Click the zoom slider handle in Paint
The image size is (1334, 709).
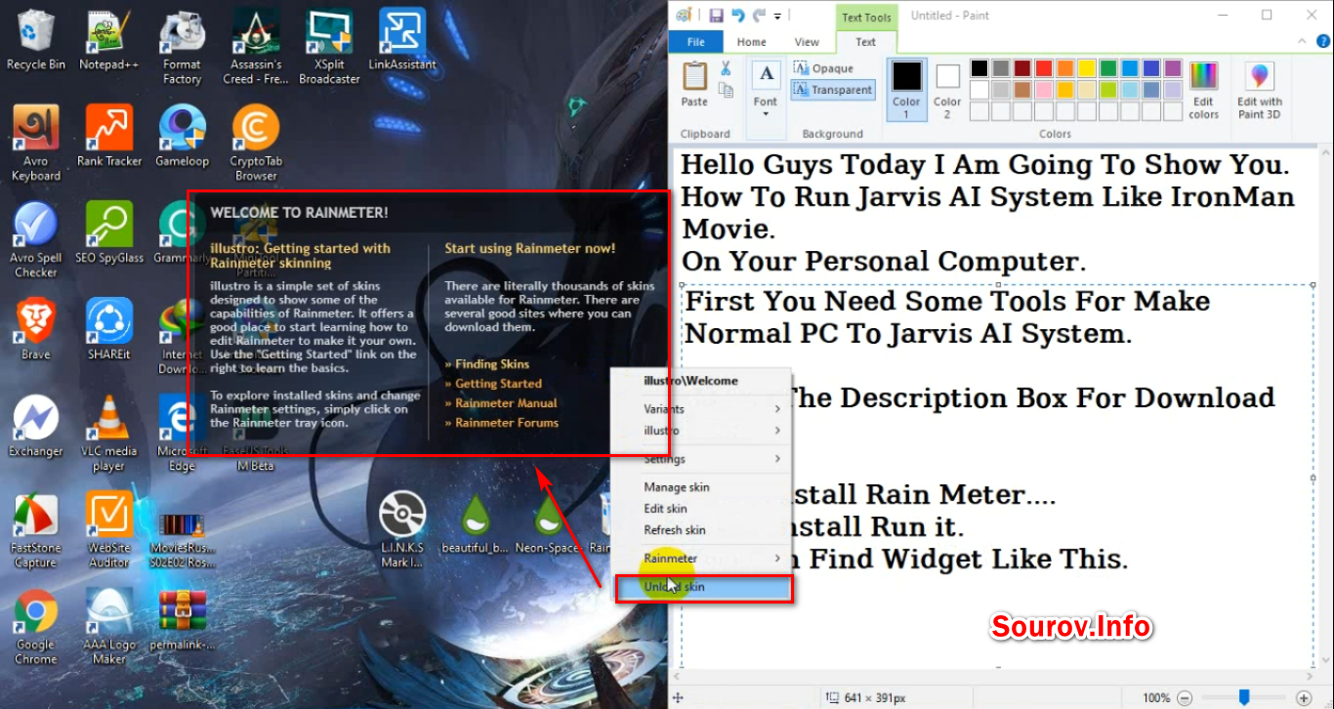tap(1244, 697)
